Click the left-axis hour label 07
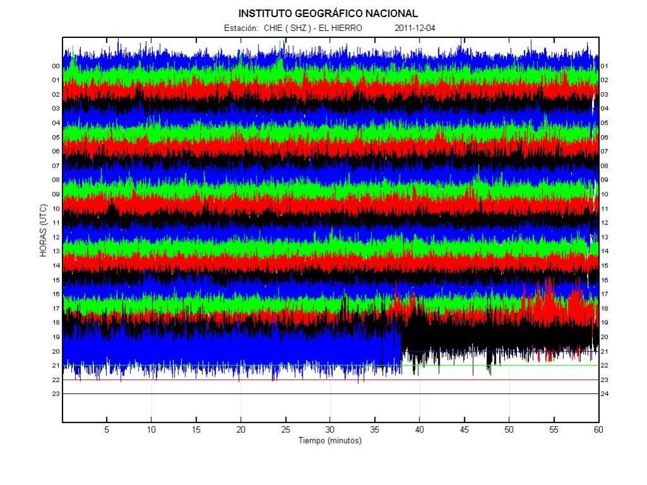The height and width of the screenshot is (485, 647). click(x=56, y=166)
